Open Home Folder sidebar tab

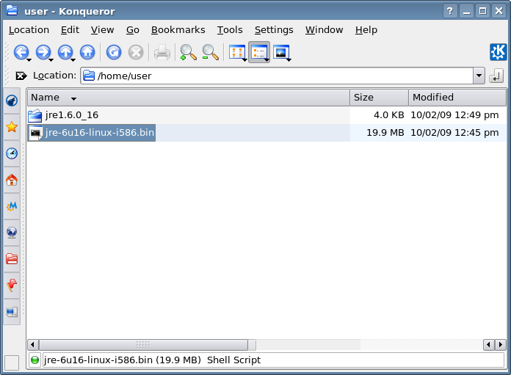click(12, 180)
